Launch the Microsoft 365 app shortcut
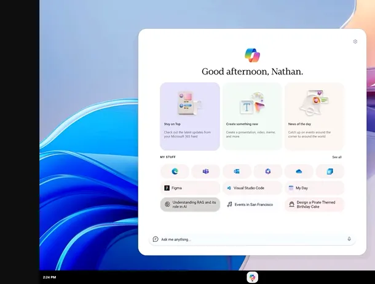The image size is (375, 284). tap(268, 172)
